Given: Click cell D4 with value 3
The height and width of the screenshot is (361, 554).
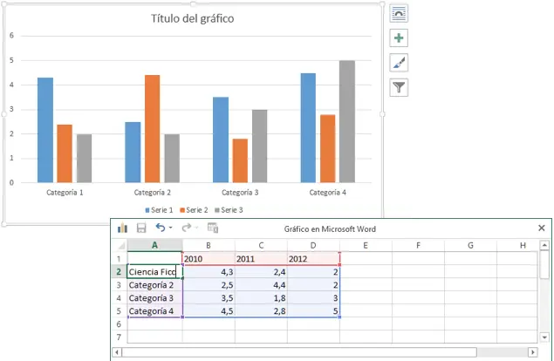Looking at the screenshot, I should 313,297.
